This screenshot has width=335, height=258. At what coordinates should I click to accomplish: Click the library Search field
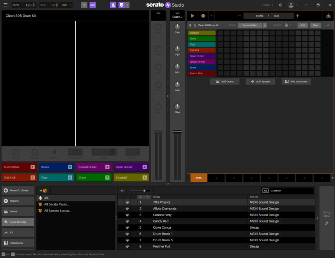(291, 191)
